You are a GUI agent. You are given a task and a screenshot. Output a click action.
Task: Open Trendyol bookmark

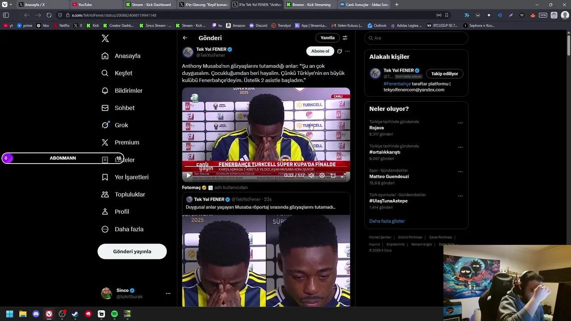pyautogui.click(x=281, y=25)
